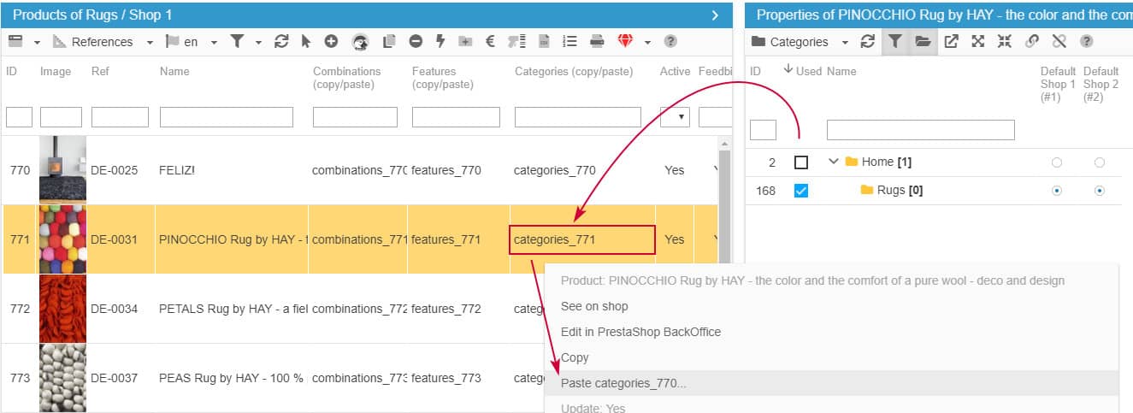The width and height of the screenshot is (1133, 413).
Task: Select Default Shop 1 radio for Home
Action: point(1056,162)
